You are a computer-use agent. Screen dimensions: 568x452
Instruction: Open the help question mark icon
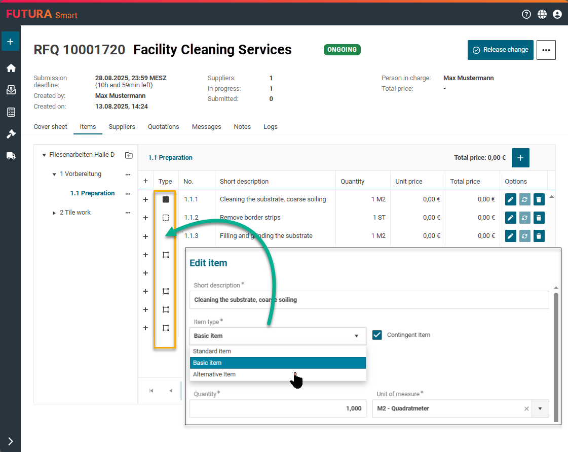[526, 14]
